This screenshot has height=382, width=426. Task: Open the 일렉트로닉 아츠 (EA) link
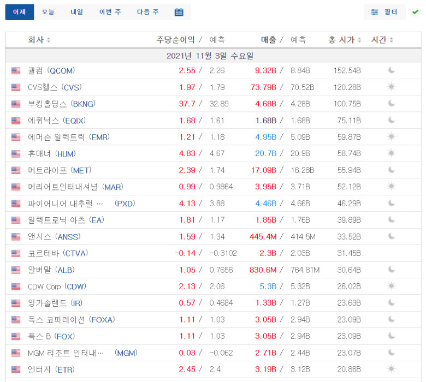[x=66, y=220]
